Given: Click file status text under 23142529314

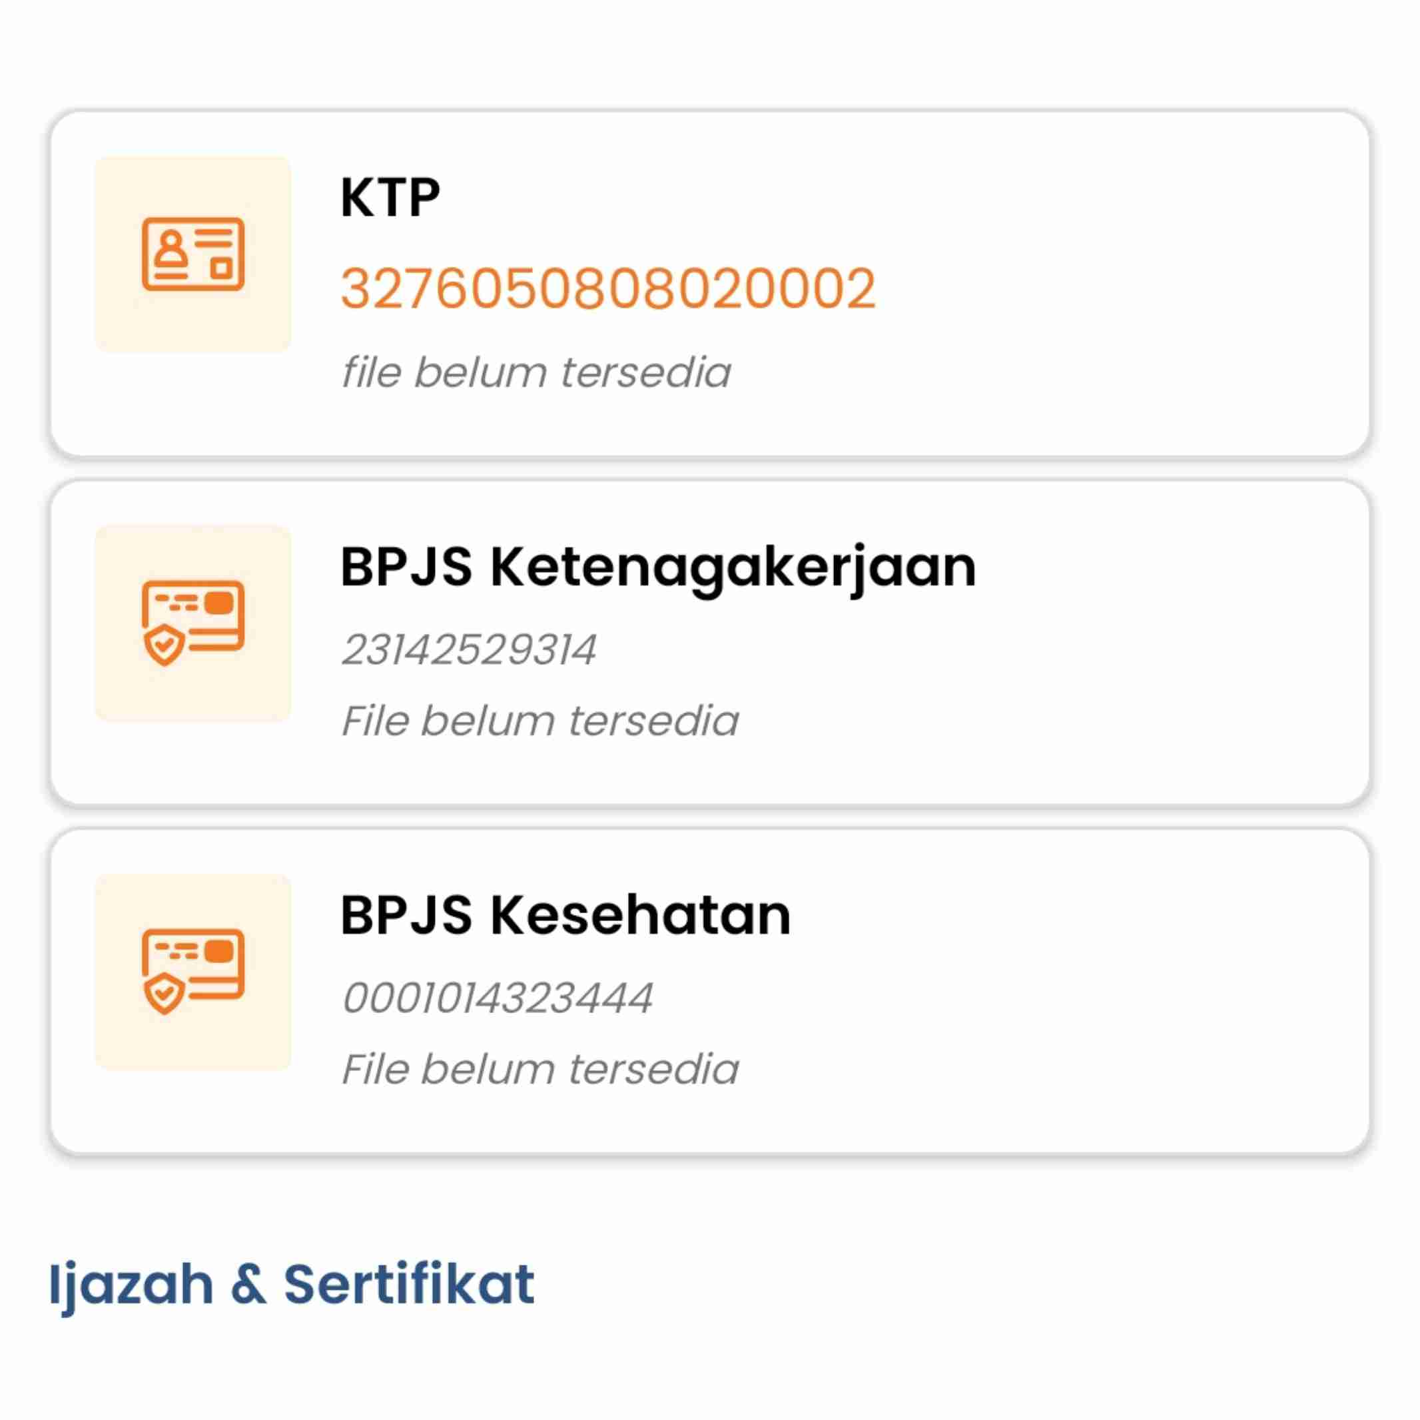Looking at the screenshot, I should (x=540, y=720).
